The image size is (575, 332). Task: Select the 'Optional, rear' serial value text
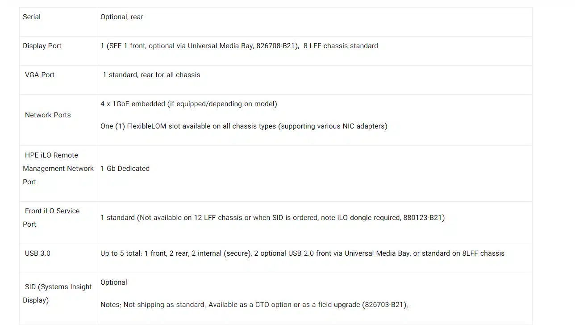click(122, 17)
